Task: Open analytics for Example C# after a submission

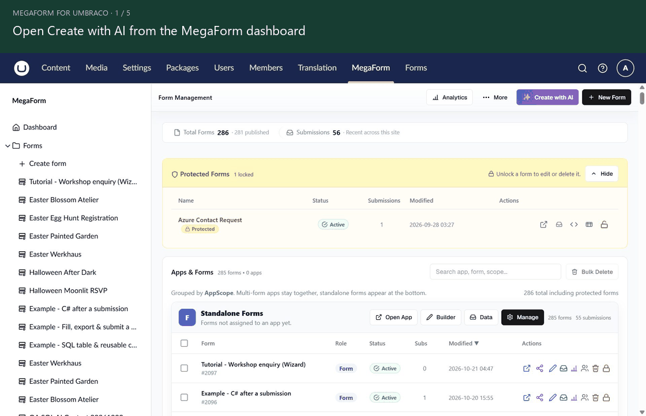Action: [x=574, y=398]
